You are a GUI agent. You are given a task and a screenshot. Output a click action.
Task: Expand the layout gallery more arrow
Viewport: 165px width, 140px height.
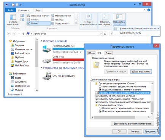pyautogui.click(x=76, y=23)
